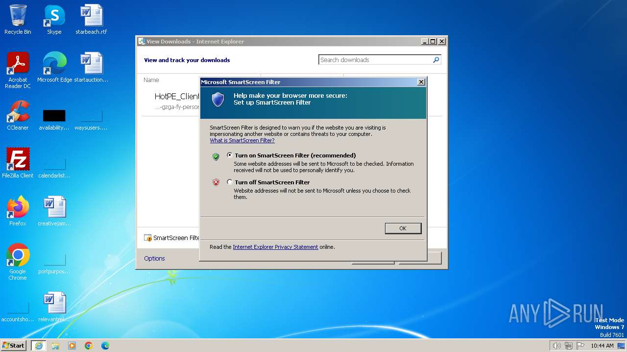Click volume speaker icon in system tray
Screen dimensions: 627x352
pos(556,346)
